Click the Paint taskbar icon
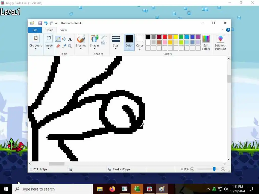The height and width of the screenshot is (194, 259). [162, 189]
